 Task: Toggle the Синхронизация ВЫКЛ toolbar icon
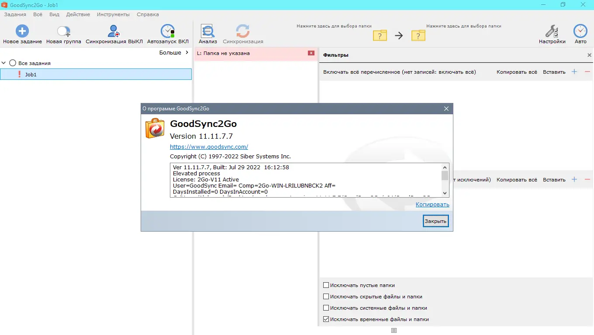(114, 31)
